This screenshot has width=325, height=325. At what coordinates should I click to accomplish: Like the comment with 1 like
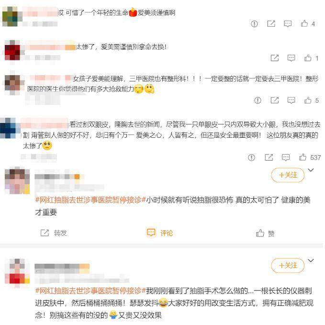(x=308, y=58)
